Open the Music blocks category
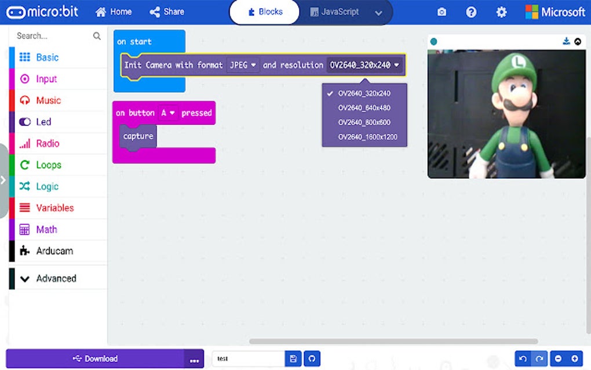The width and height of the screenshot is (591, 370). coord(47,100)
